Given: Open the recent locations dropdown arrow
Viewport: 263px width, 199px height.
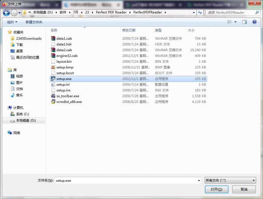Looking at the screenshot, I should [20, 13].
